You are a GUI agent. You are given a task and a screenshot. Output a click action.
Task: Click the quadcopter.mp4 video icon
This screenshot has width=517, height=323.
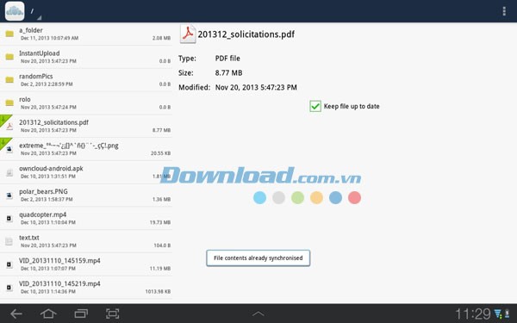[x=9, y=218]
